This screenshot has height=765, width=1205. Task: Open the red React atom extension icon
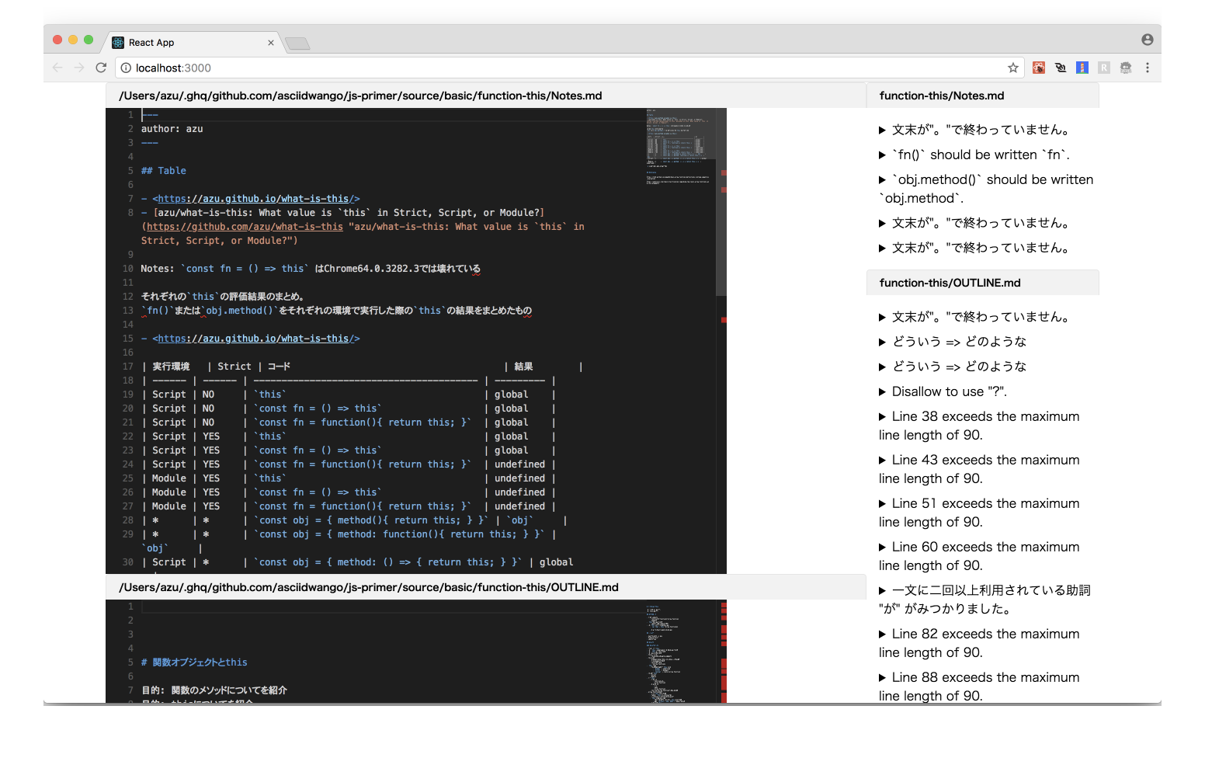click(x=1039, y=68)
